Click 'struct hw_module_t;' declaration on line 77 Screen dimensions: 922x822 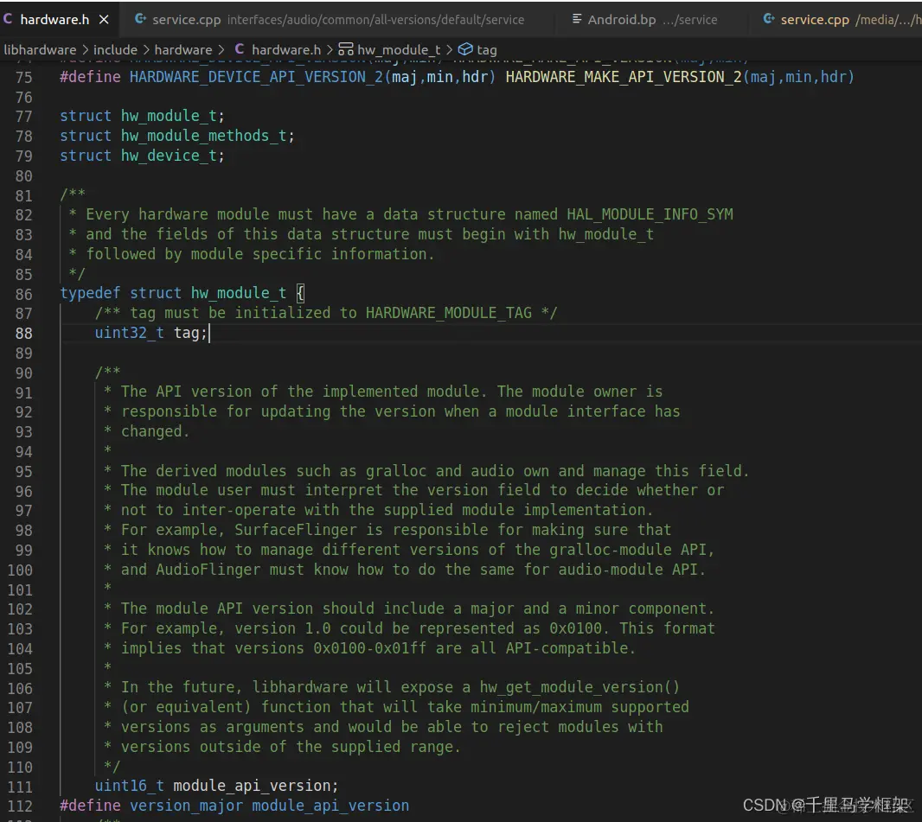143,117
